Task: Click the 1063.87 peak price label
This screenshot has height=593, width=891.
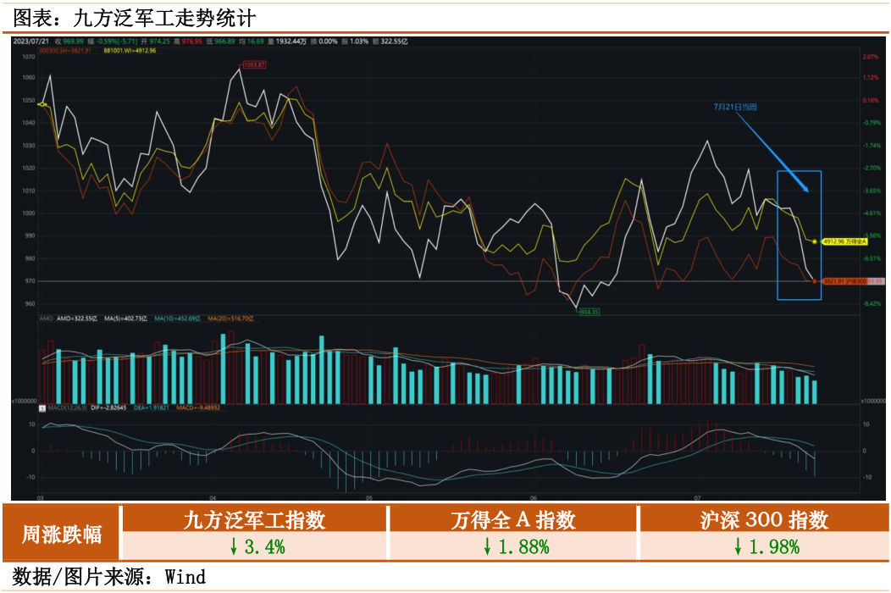Action: coord(254,64)
